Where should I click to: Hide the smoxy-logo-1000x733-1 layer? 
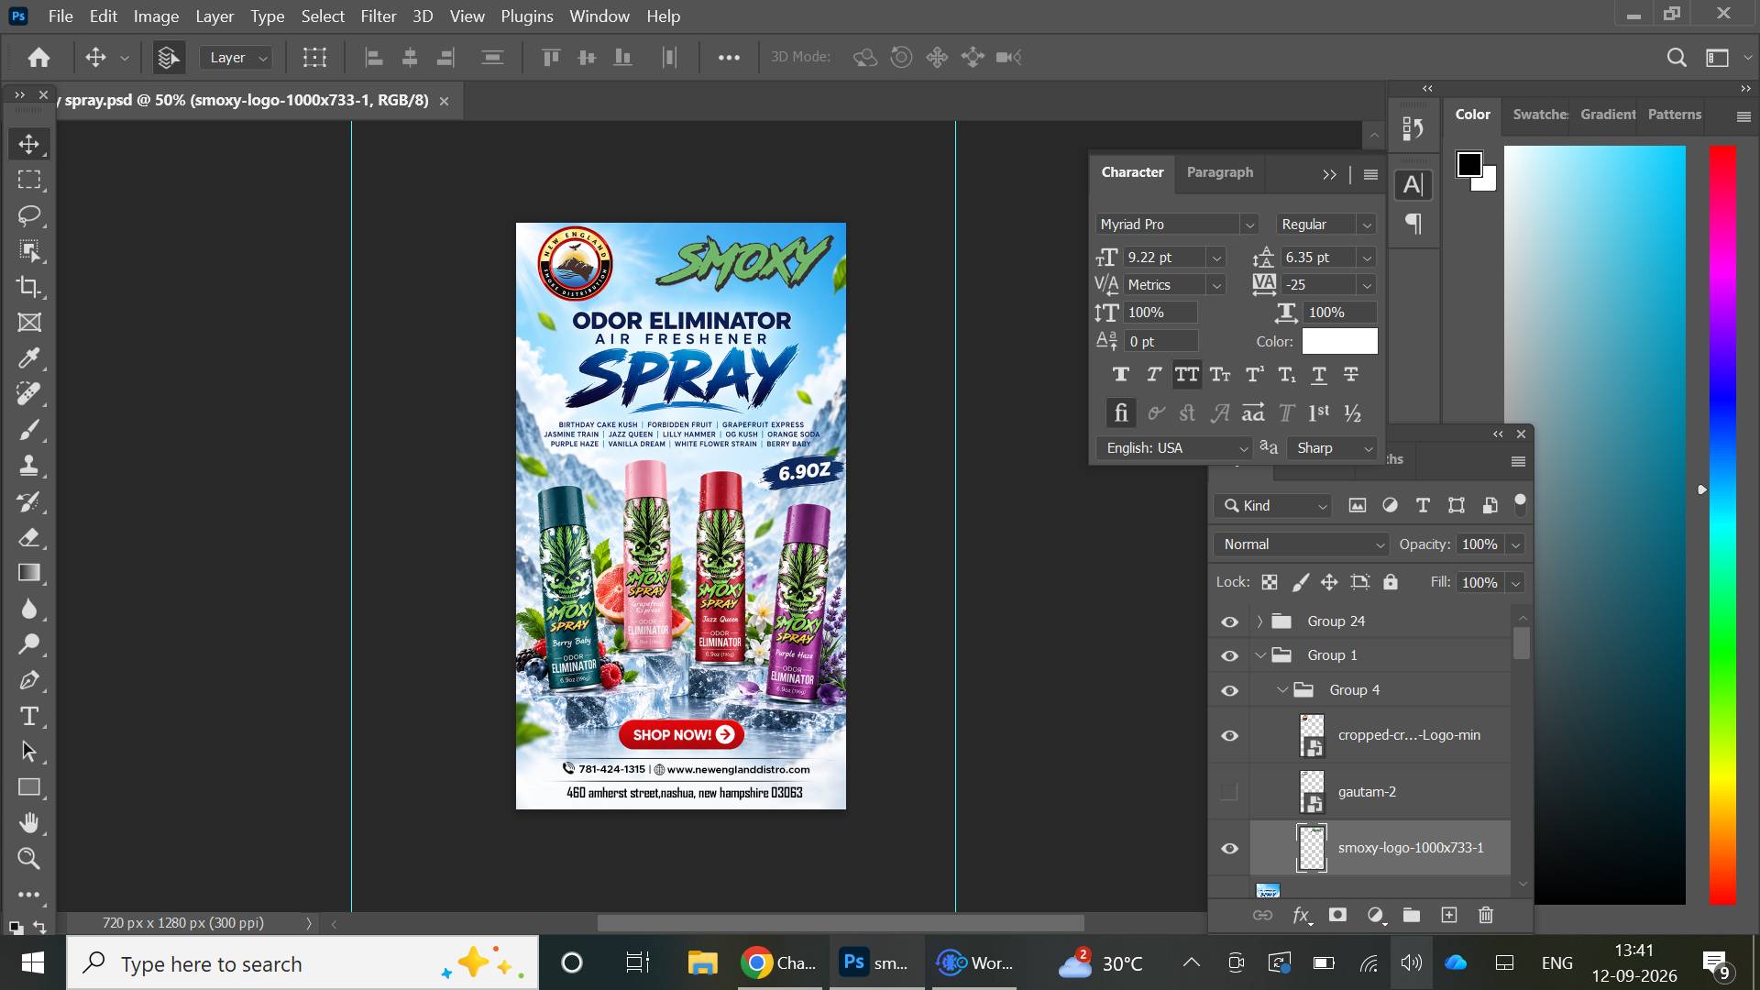point(1230,849)
